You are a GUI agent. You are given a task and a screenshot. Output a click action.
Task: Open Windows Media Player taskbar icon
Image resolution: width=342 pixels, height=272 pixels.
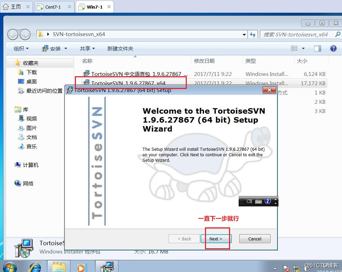click(x=81, y=267)
